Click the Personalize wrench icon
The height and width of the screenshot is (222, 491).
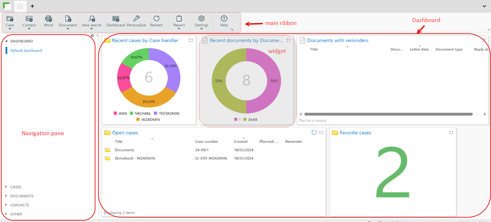(136, 19)
